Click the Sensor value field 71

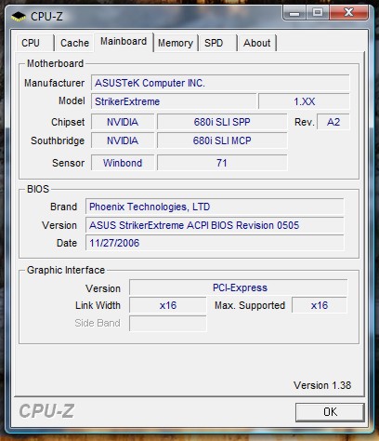click(x=222, y=163)
